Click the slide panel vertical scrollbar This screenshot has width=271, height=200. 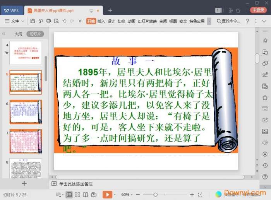46,68
